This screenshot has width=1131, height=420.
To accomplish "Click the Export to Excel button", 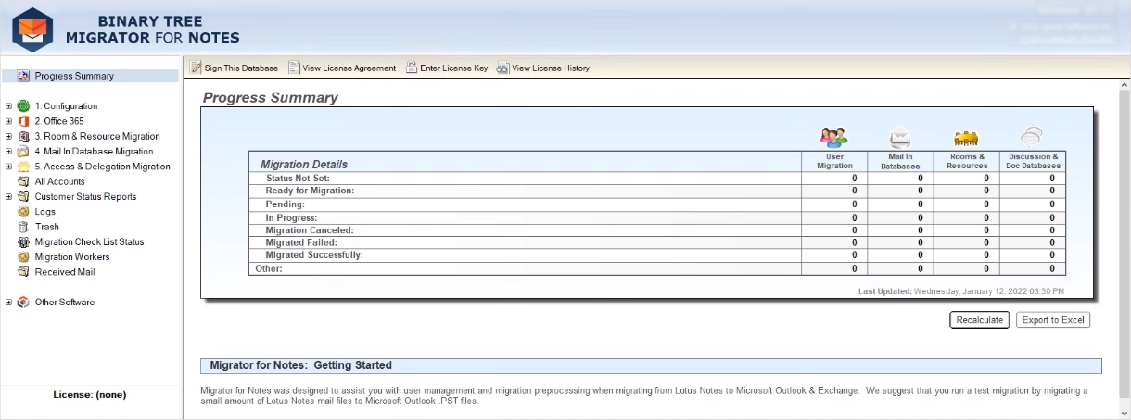I will (1053, 320).
